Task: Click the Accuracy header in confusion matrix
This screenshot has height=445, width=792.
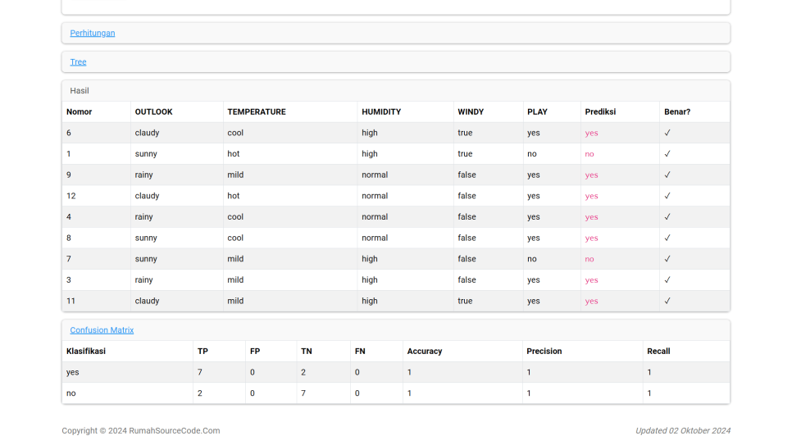Action: [x=425, y=352]
